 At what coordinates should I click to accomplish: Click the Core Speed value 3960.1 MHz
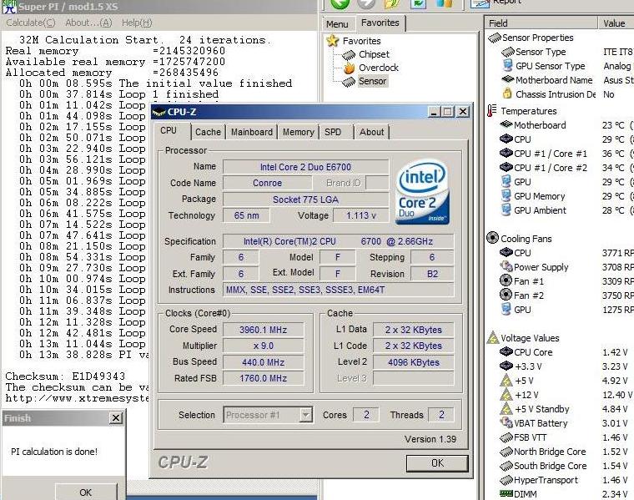coord(264,330)
